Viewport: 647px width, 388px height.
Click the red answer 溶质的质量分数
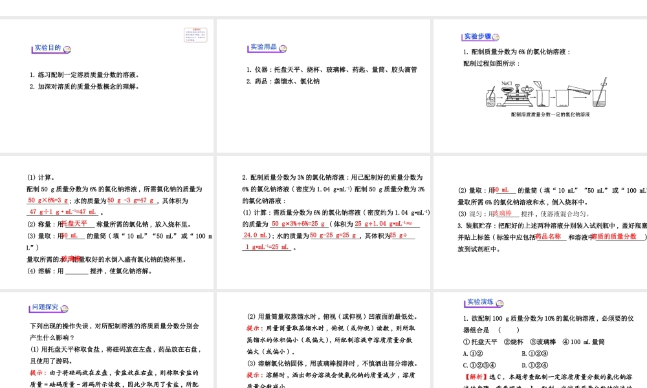coord(614,236)
